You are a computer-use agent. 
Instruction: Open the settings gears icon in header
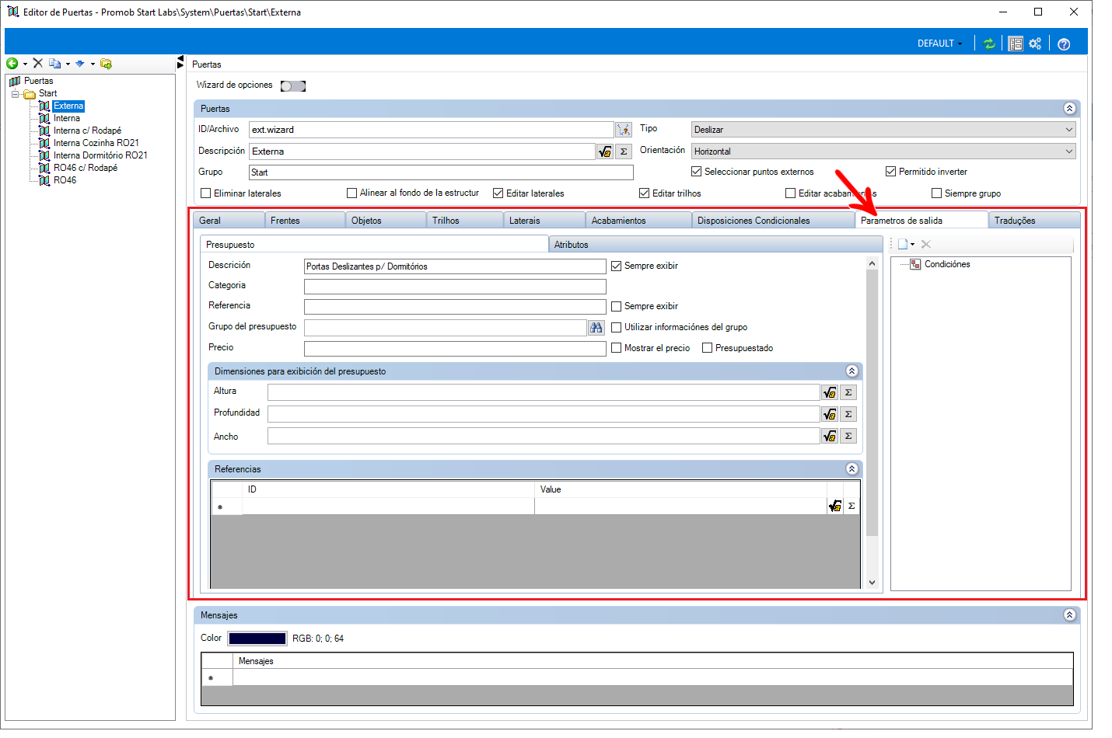[x=1035, y=44]
